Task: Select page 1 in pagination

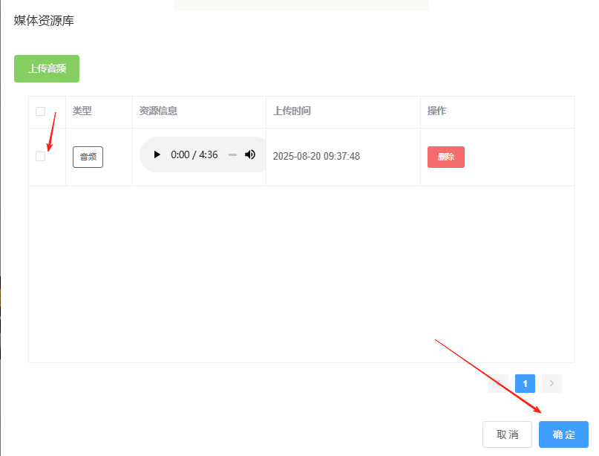Action: (525, 383)
